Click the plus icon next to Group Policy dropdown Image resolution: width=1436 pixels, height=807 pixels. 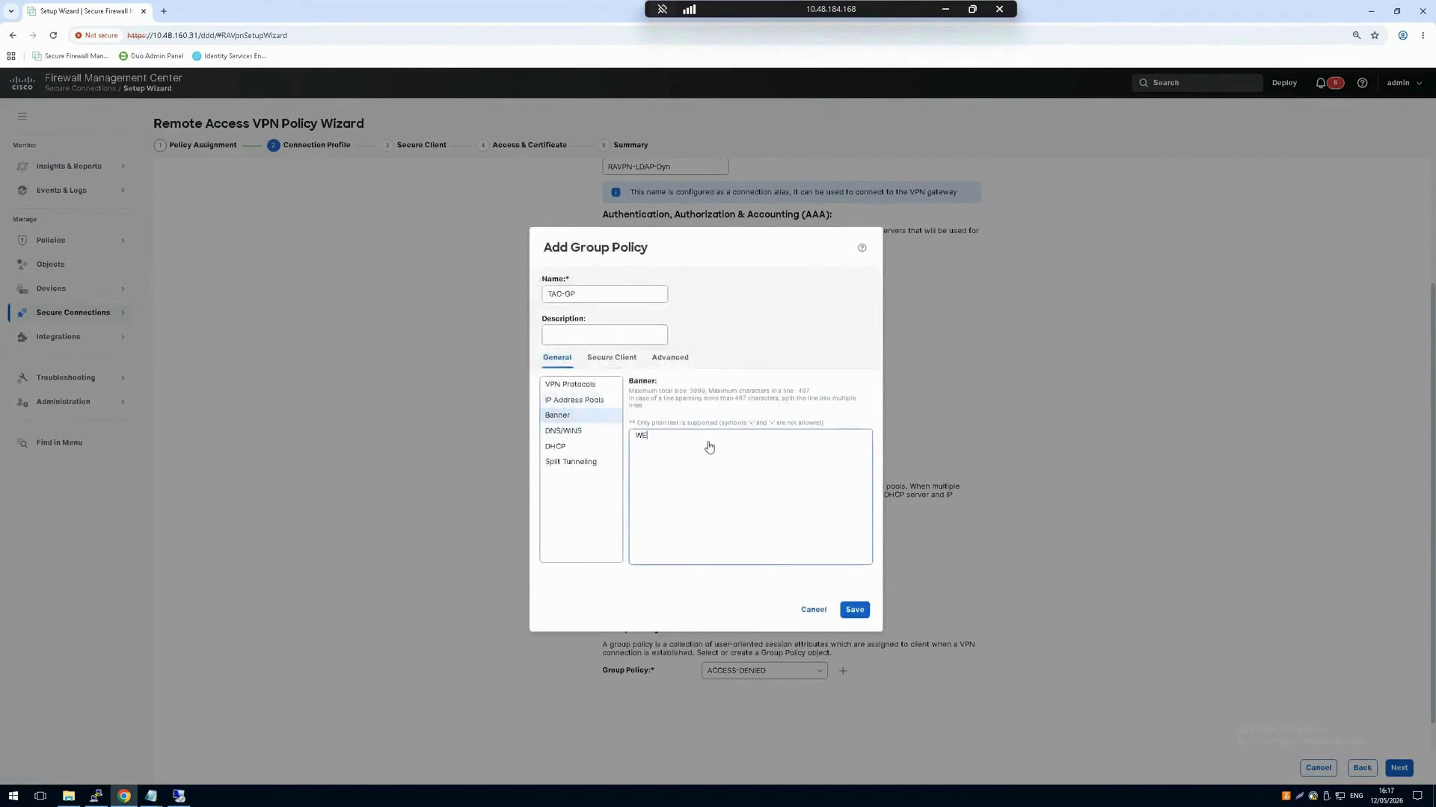pos(843,671)
